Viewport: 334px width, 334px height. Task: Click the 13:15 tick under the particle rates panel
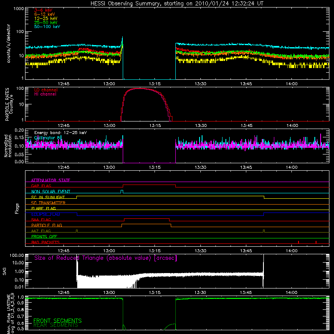click(155, 126)
